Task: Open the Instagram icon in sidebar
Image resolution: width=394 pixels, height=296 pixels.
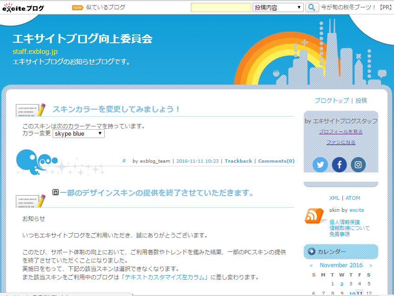Action: point(358,164)
